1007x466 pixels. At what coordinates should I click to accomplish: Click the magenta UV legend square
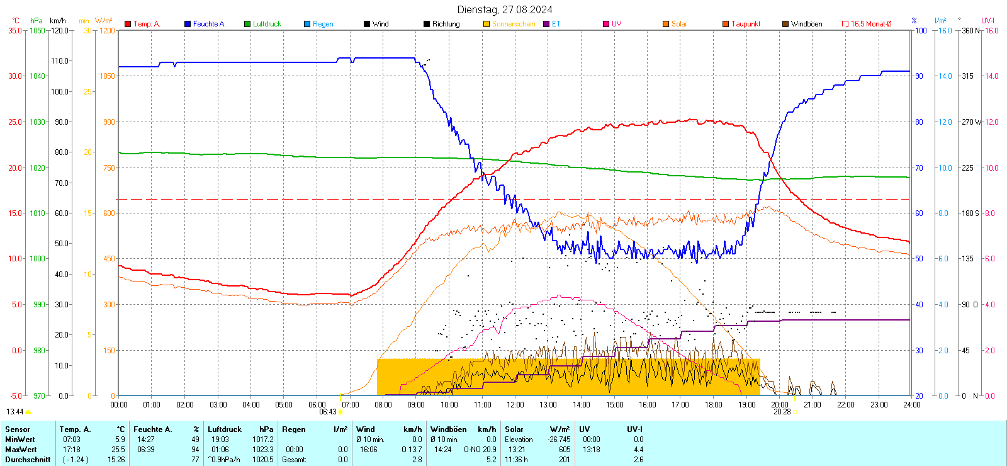606,24
